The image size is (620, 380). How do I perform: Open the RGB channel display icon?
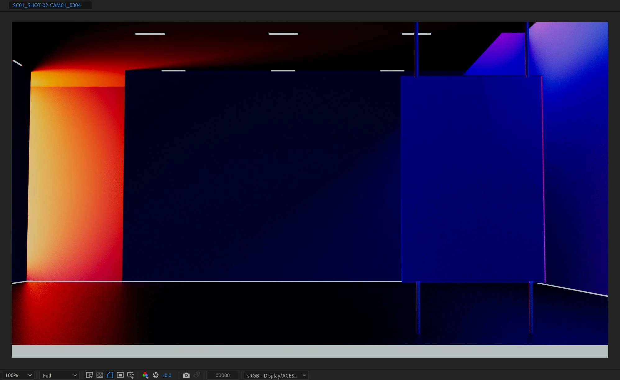click(145, 375)
